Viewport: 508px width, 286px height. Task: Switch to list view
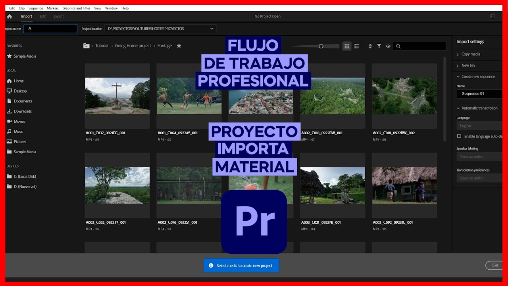pos(357,46)
